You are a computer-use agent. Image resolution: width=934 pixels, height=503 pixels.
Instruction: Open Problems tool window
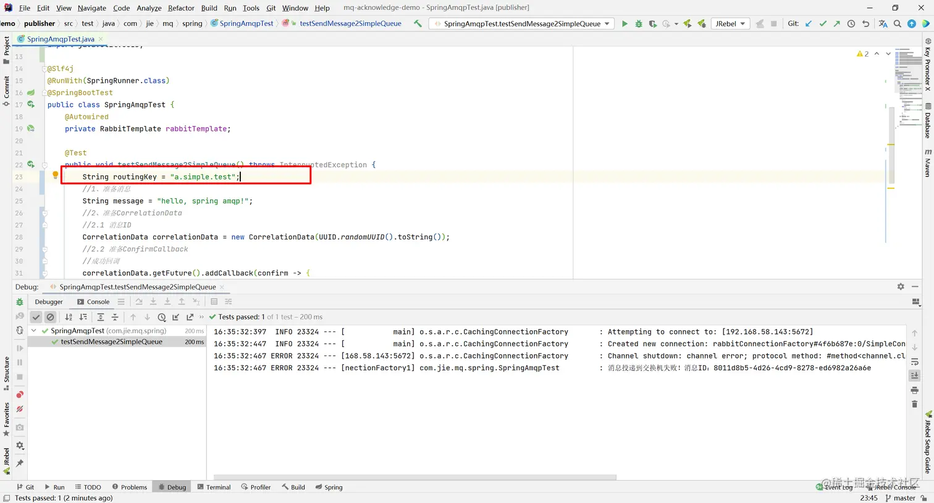(130, 487)
